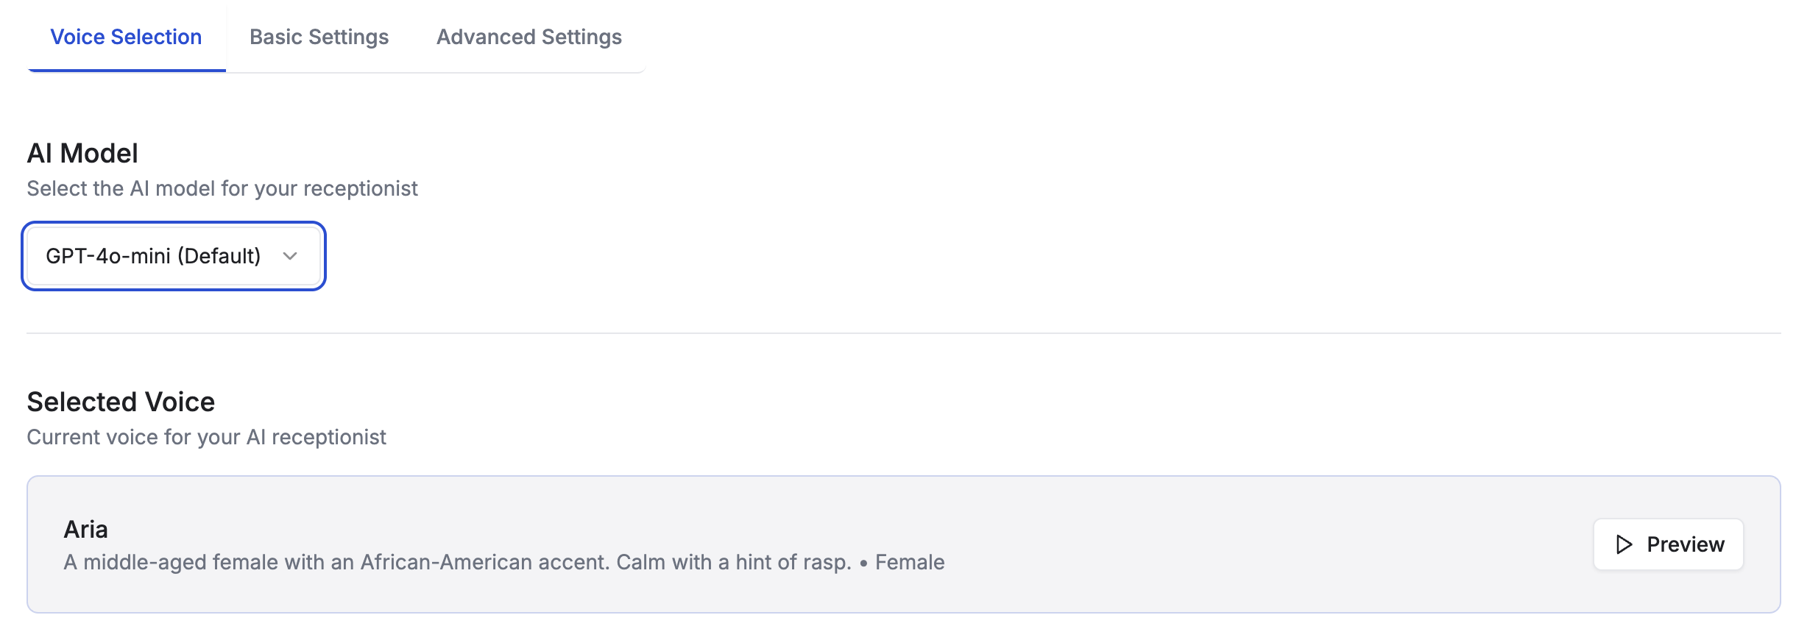Click 'African-American accent' in Aria's description
The height and width of the screenshot is (640, 1796).
pos(483,562)
